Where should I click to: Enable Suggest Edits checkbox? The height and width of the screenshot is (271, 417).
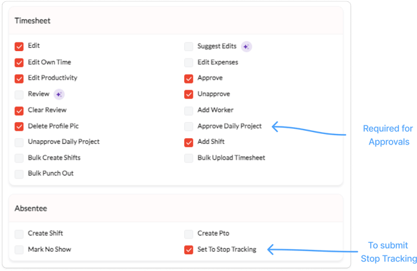click(x=189, y=46)
